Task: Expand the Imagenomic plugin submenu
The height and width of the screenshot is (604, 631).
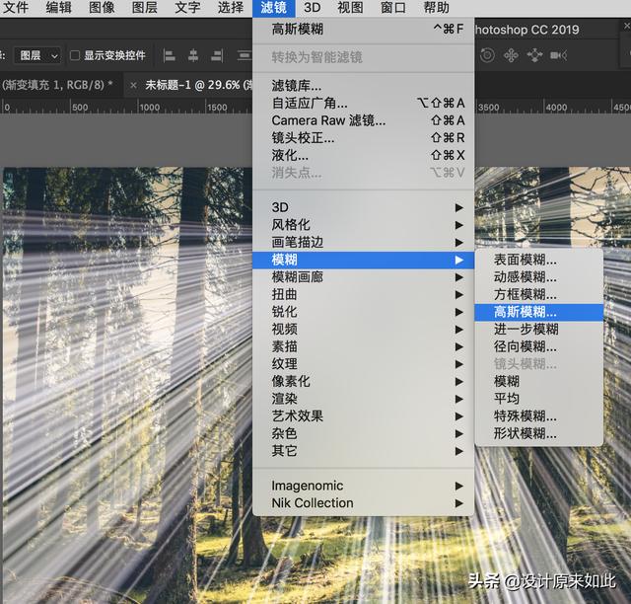Action: click(x=364, y=486)
